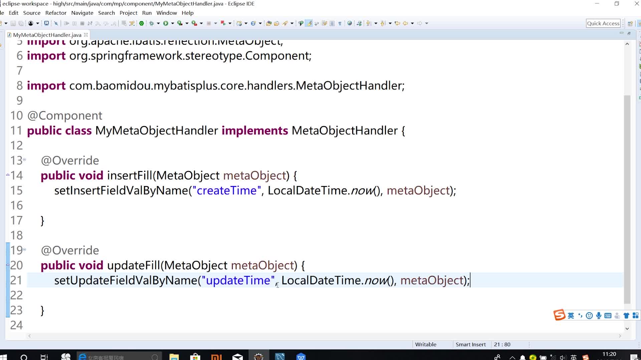Click the Next Annotation arrow icon

pyautogui.click(x=369, y=23)
